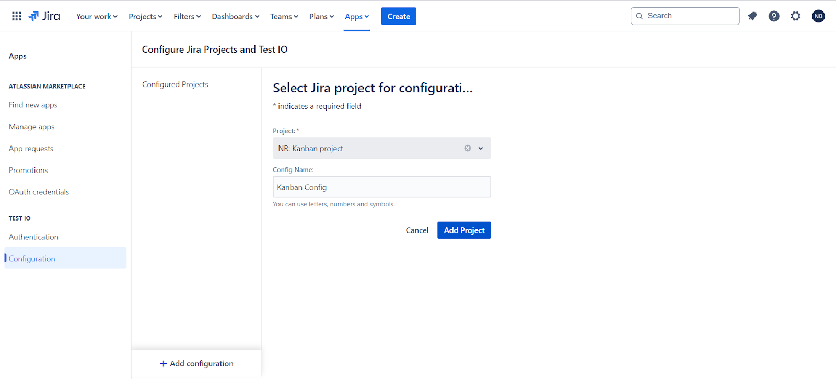This screenshot has width=836, height=379.
Task: Clear the selected Kanban project
Action: [468, 148]
